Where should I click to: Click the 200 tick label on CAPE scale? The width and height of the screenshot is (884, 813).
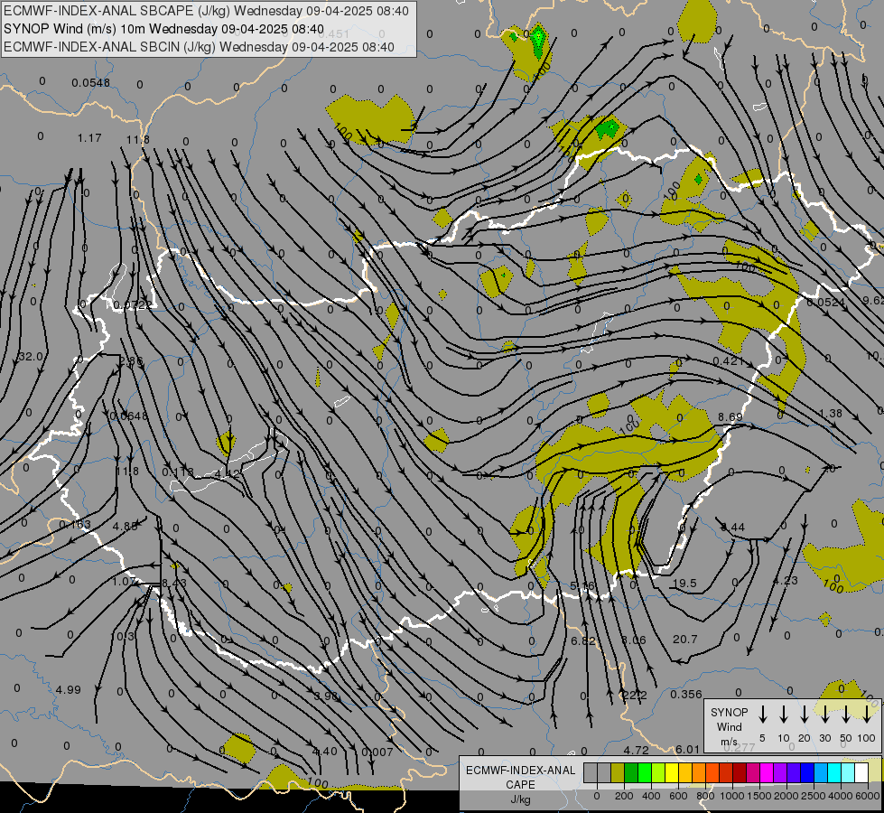[624, 796]
